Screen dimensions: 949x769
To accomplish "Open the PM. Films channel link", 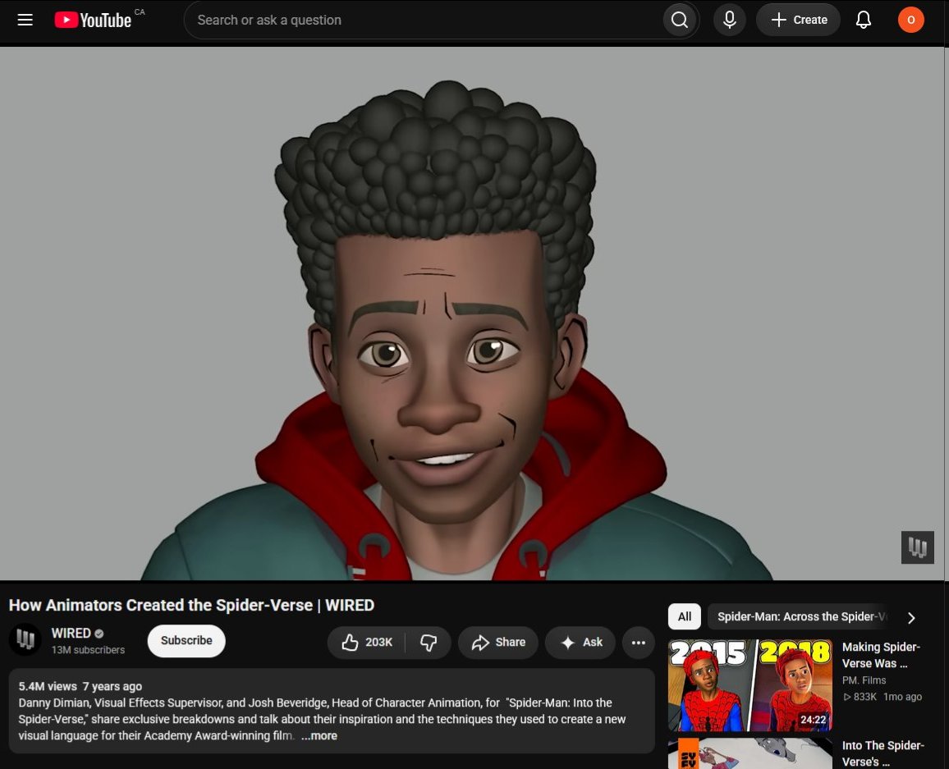I will click(x=864, y=680).
